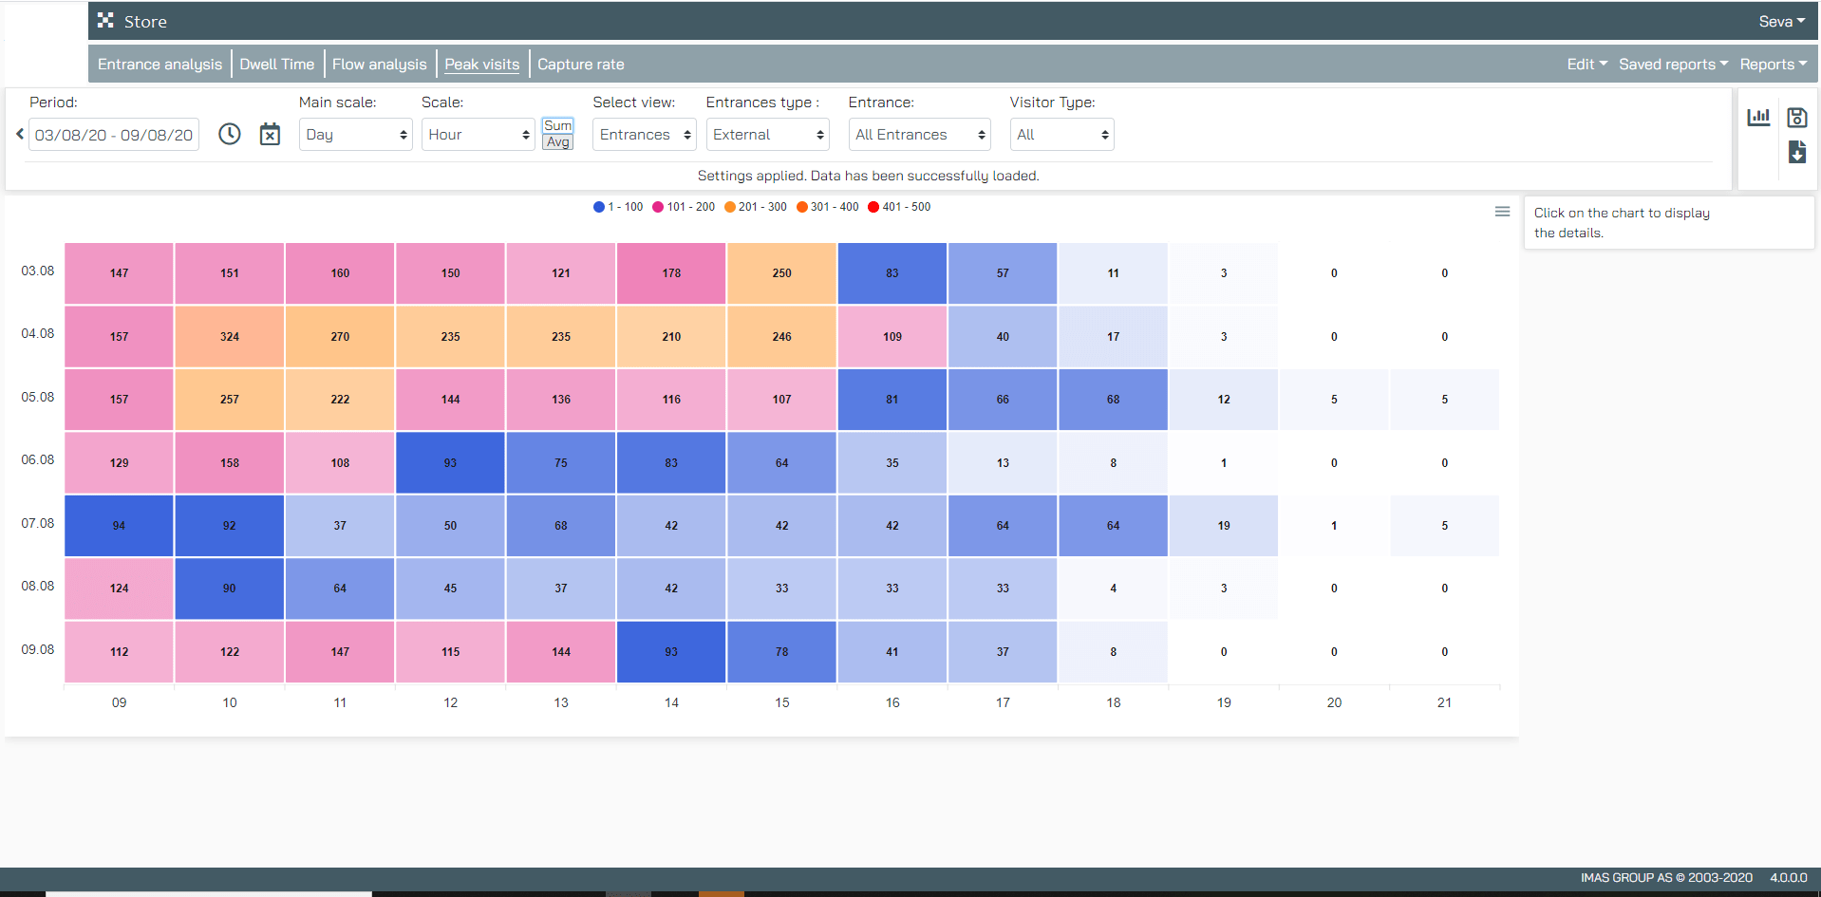Switch aggregation to Avg
The image size is (1821, 897).
[x=557, y=142]
